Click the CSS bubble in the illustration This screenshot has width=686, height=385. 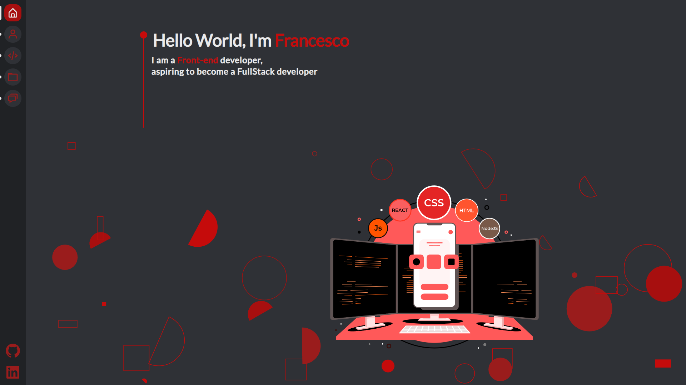(x=434, y=203)
